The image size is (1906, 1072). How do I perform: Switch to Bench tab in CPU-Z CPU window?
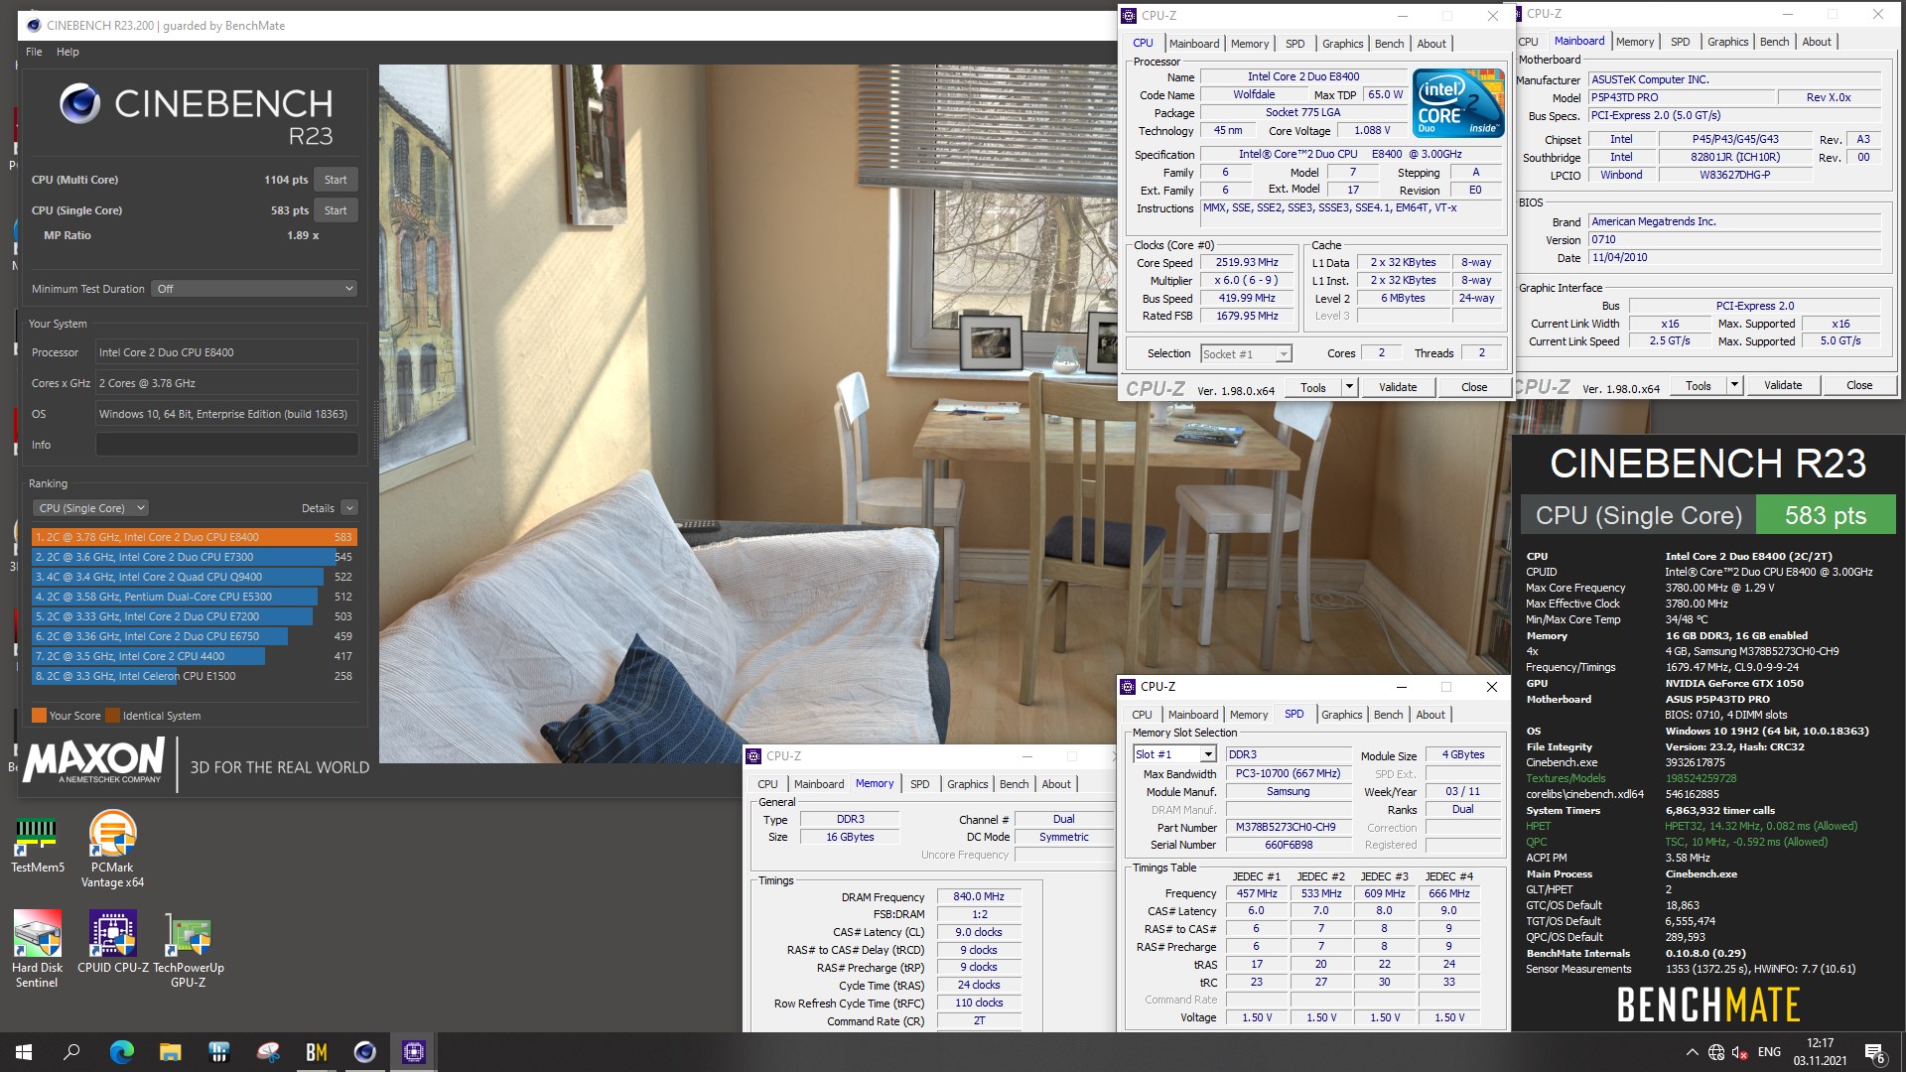tap(1389, 44)
